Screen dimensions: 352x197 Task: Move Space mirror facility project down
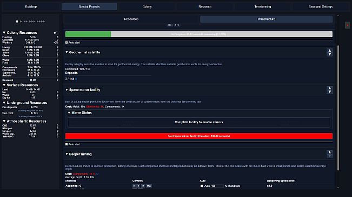[329, 92]
